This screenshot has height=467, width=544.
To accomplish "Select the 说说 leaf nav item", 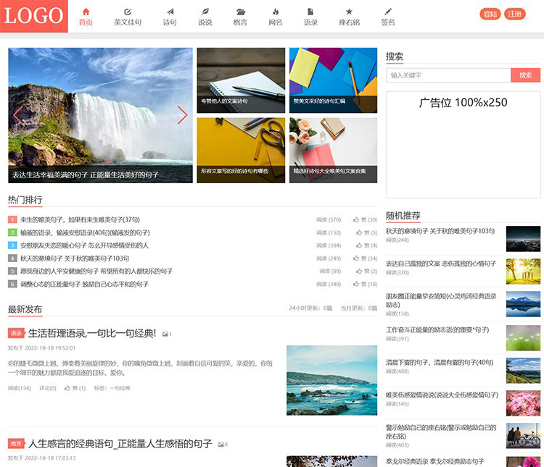I will [205, 12].
